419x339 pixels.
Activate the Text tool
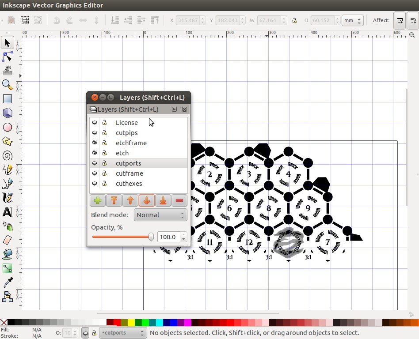(7, 212)
